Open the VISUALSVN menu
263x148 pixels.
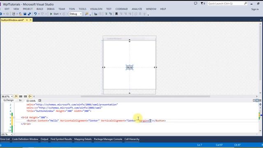96,9
